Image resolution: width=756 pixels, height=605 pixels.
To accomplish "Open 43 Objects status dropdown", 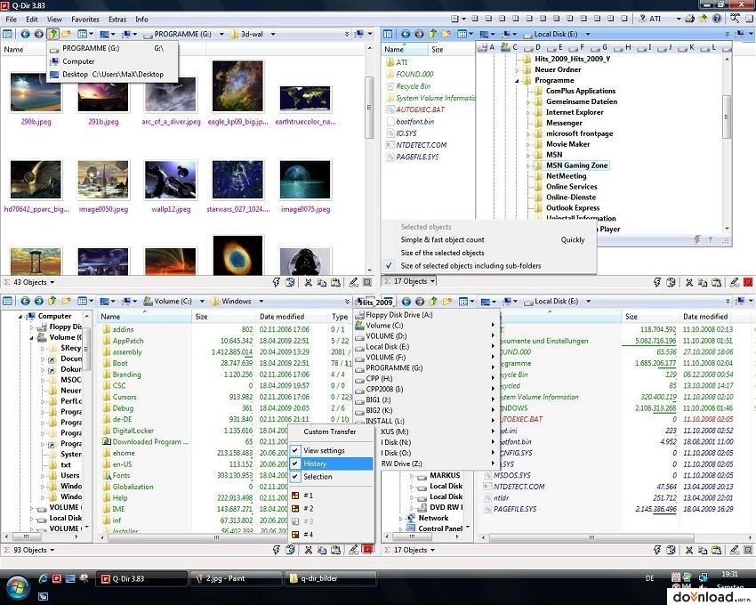I will (52, 282).
